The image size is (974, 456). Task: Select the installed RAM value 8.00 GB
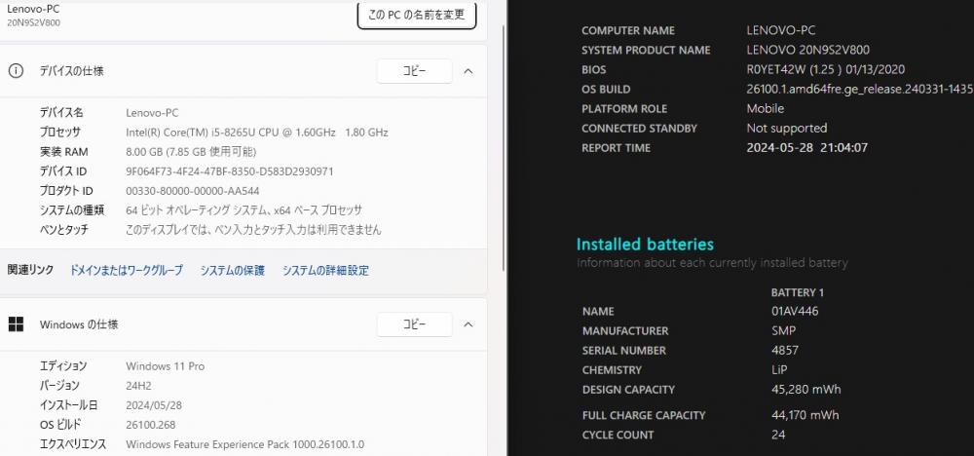[191, 152]
